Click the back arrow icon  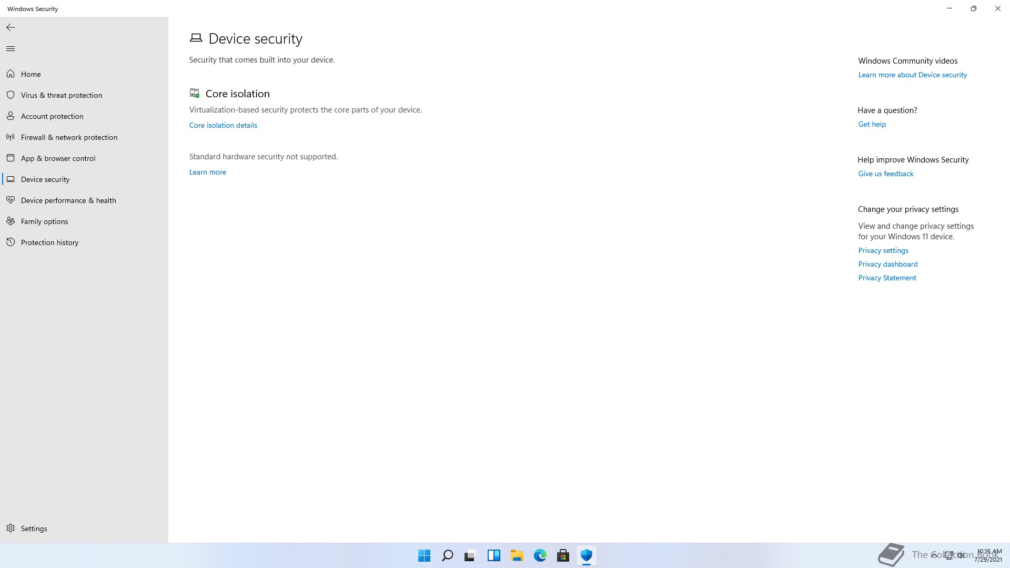(x=11, y=27)
